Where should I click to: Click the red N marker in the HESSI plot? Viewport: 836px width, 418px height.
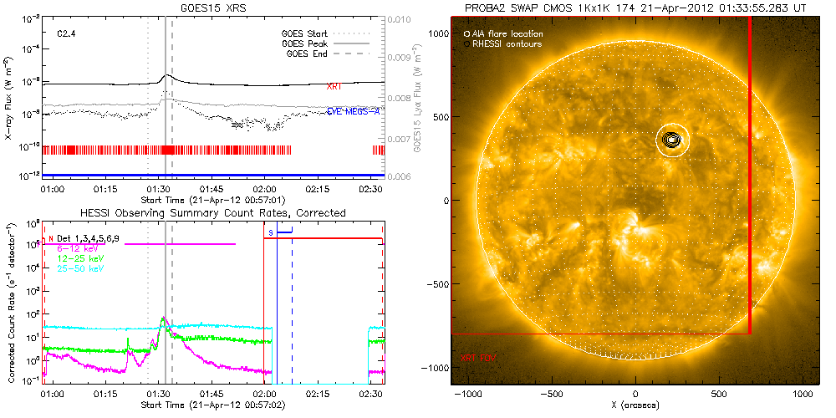coord(51,237)
